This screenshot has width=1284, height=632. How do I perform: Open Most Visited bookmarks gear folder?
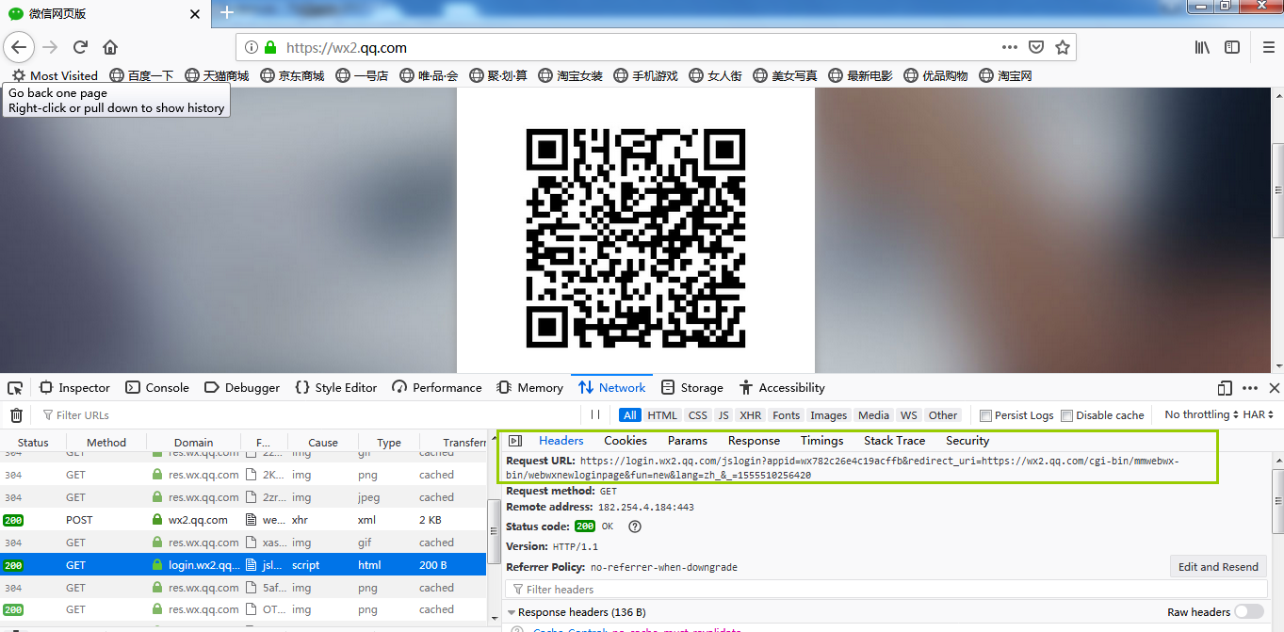click(x=54, y=75)
